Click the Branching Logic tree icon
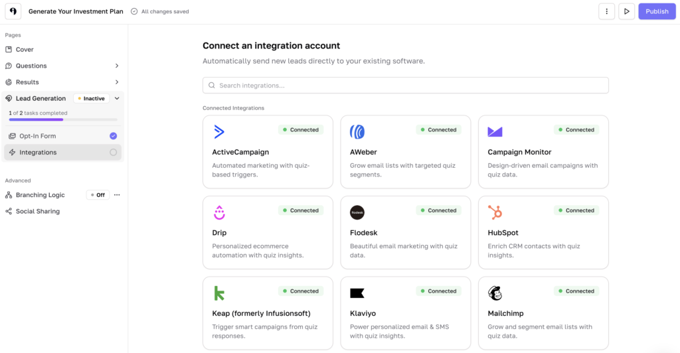 click(9, 195)
